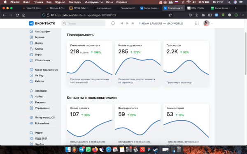Open Figma from the Dock
The height and width of the screenshot is (154, 247).
[x=149, y=149]
